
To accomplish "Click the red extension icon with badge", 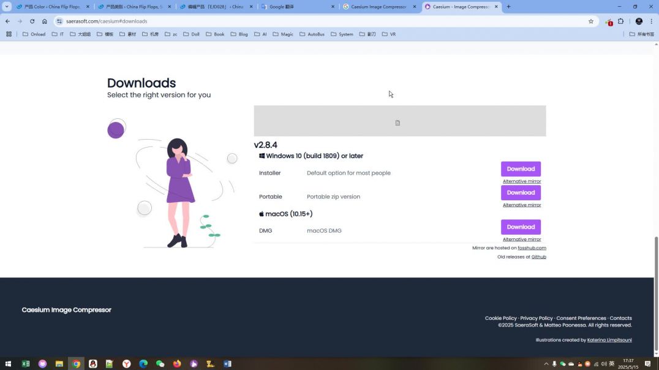I will (x=609, y=22).
